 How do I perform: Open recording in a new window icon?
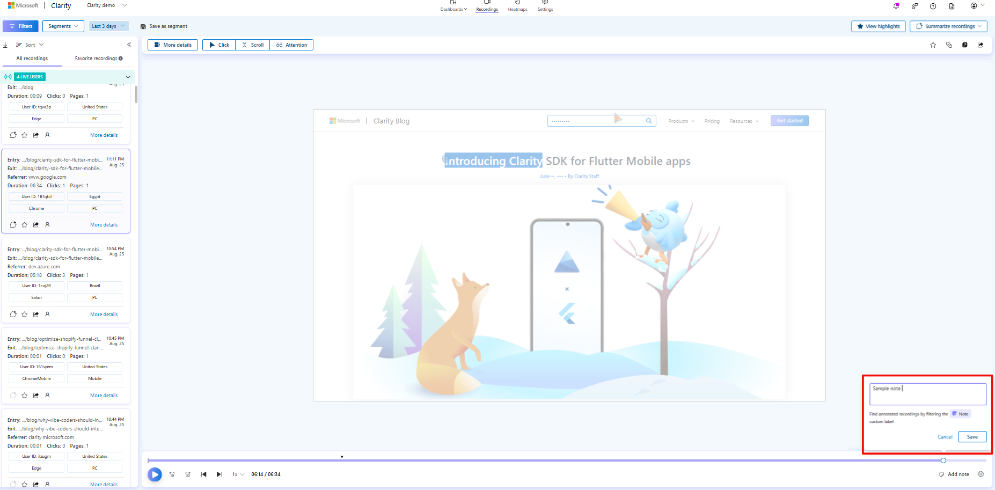click(965, 45)
